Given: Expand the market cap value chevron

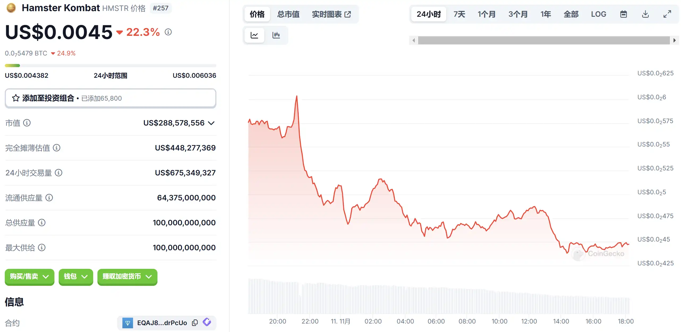Looking at the screenshot, I should (x=211, y=123).
